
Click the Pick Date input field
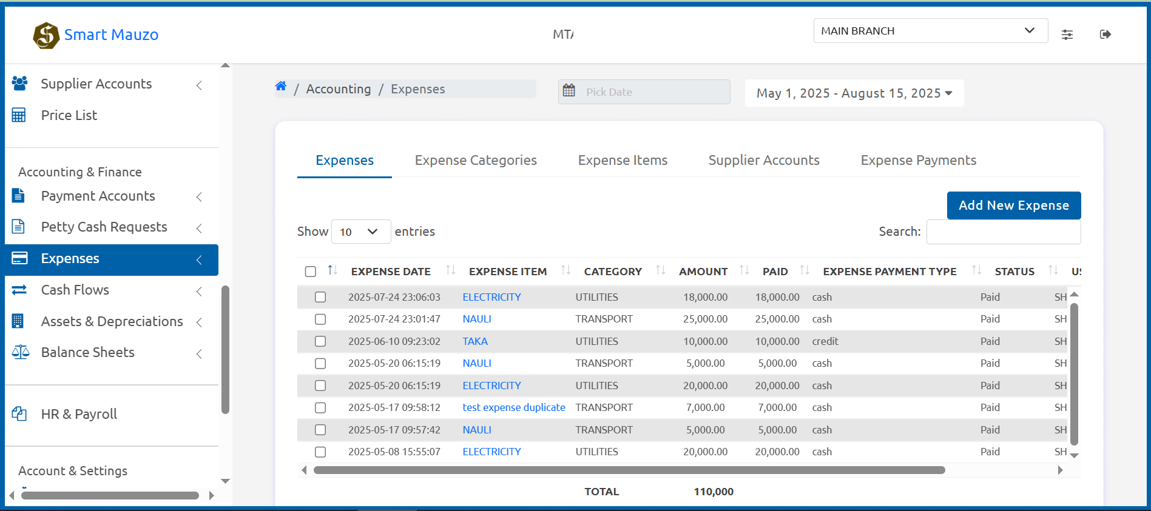click(644, 92)
